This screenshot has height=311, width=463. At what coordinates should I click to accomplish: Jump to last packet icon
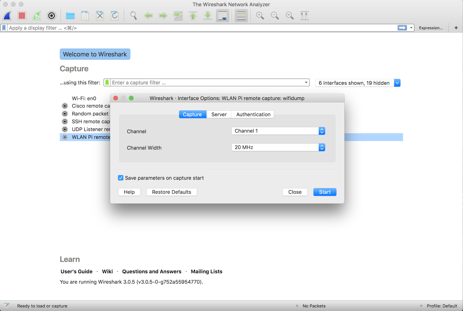208,16
